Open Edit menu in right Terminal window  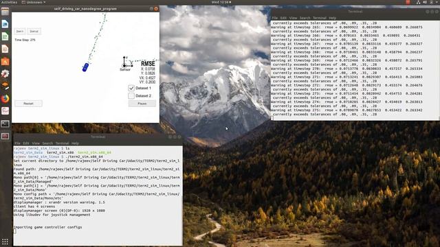[283, 18]
